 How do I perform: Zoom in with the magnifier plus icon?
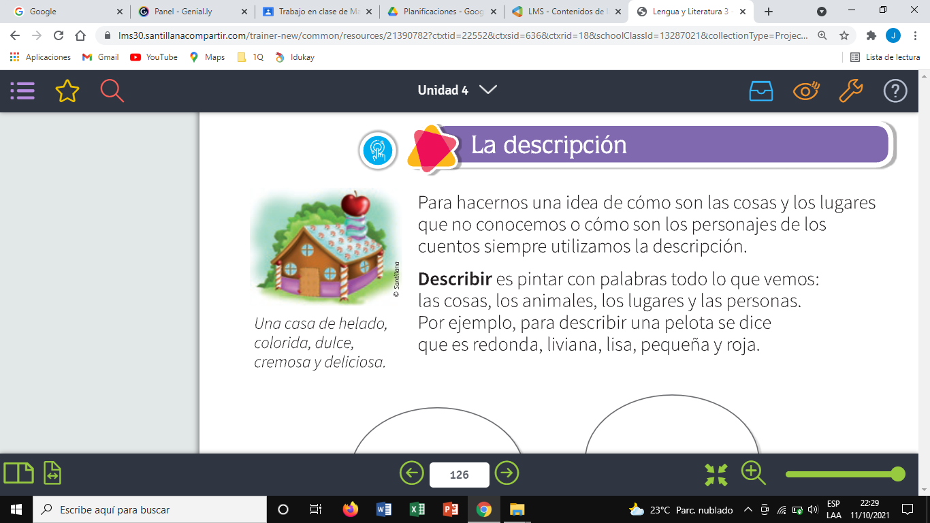pyautogui.click(x=753, y=473)
